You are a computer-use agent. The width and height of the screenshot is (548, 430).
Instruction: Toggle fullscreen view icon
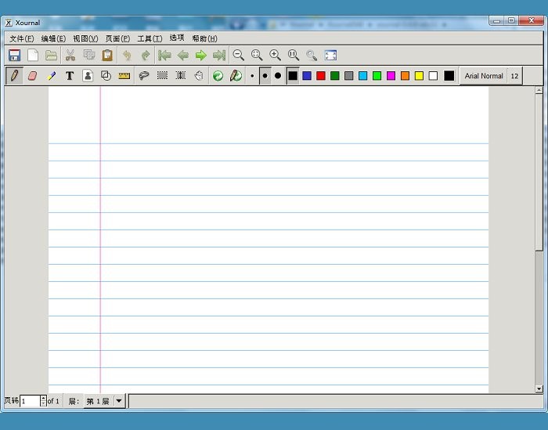pos(330,56)
